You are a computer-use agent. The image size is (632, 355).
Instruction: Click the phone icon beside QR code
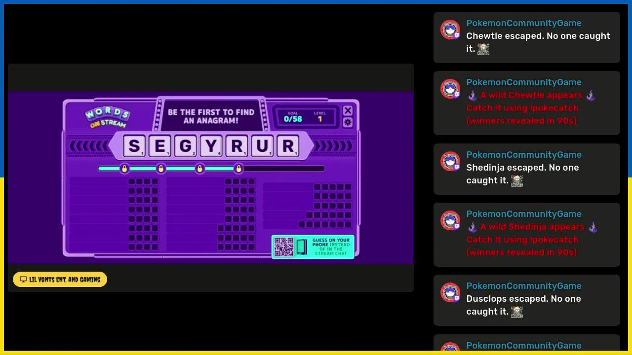click(302, 247)
